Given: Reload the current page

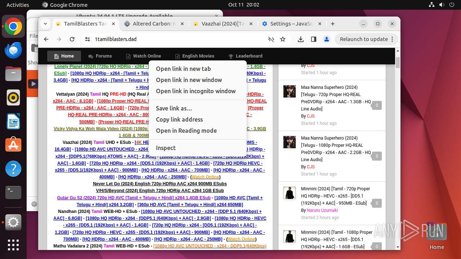Looking at the screenshot, I should [x=72, y=39].
